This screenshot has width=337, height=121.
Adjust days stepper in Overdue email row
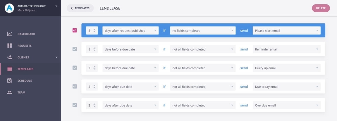click(94, 105)
